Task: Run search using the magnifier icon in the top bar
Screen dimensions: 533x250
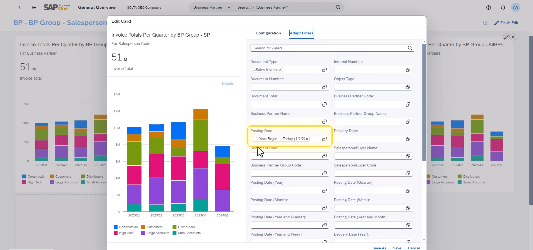Action: (x=338, y=7)
